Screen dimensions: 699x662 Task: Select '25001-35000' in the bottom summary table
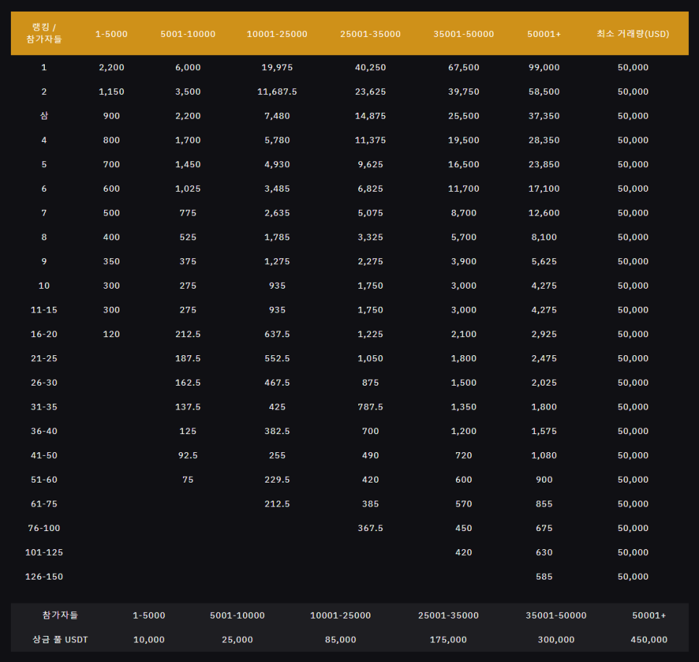(448, 616)
